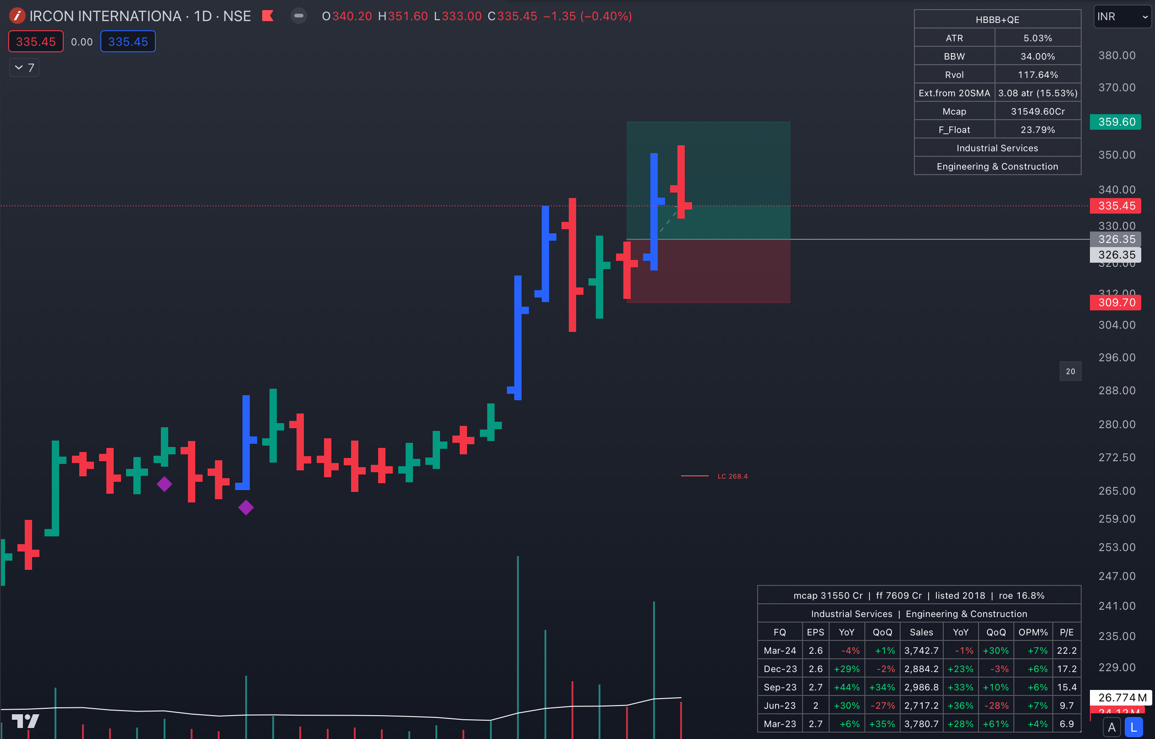1155x739 pixels.
Task: Click the purple diamond marker below the blue bar
Action: click(246, 507)
